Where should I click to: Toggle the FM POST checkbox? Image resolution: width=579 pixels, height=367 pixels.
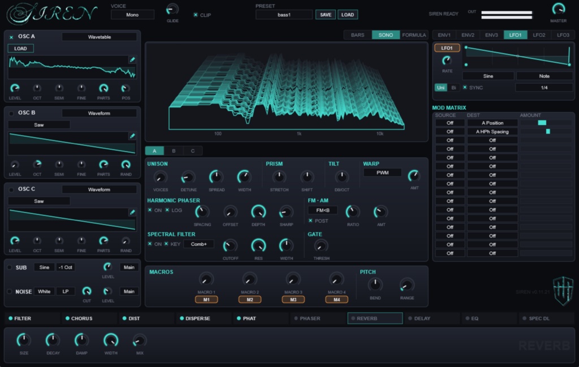click(x=310, y=221)
